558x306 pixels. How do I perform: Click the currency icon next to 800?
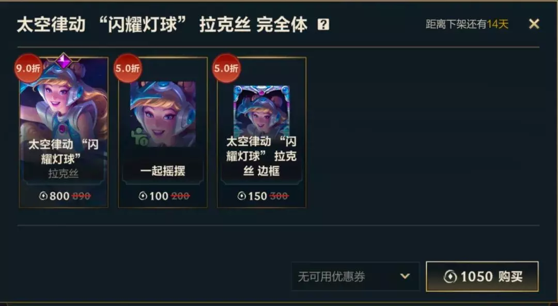tap(43, 195)
